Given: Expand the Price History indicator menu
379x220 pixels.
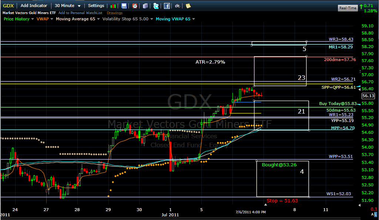Looking at the screenshot, I should pos(33,19).
